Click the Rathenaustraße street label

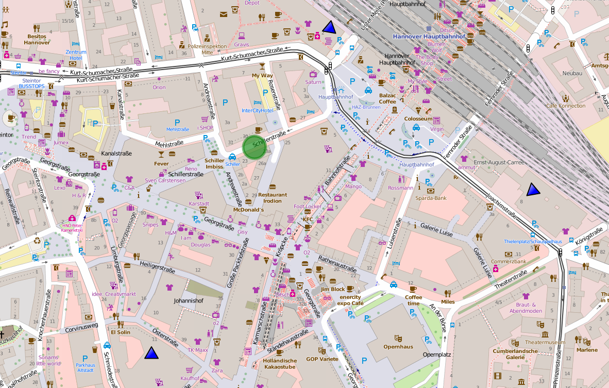[337, 264]
